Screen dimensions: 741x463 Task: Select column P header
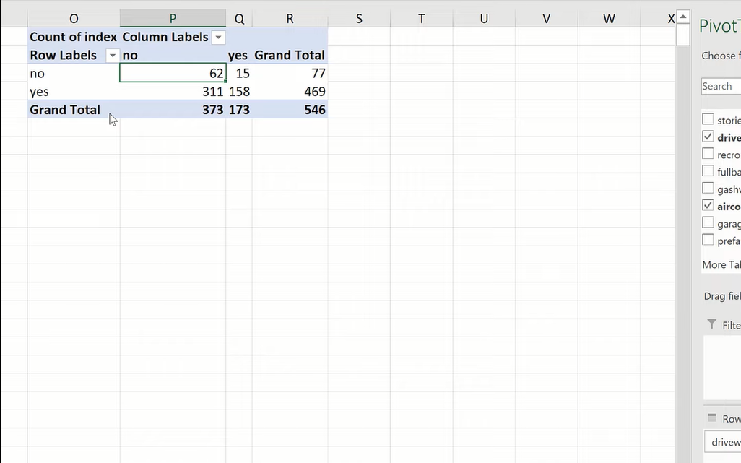tap(173, 19)
